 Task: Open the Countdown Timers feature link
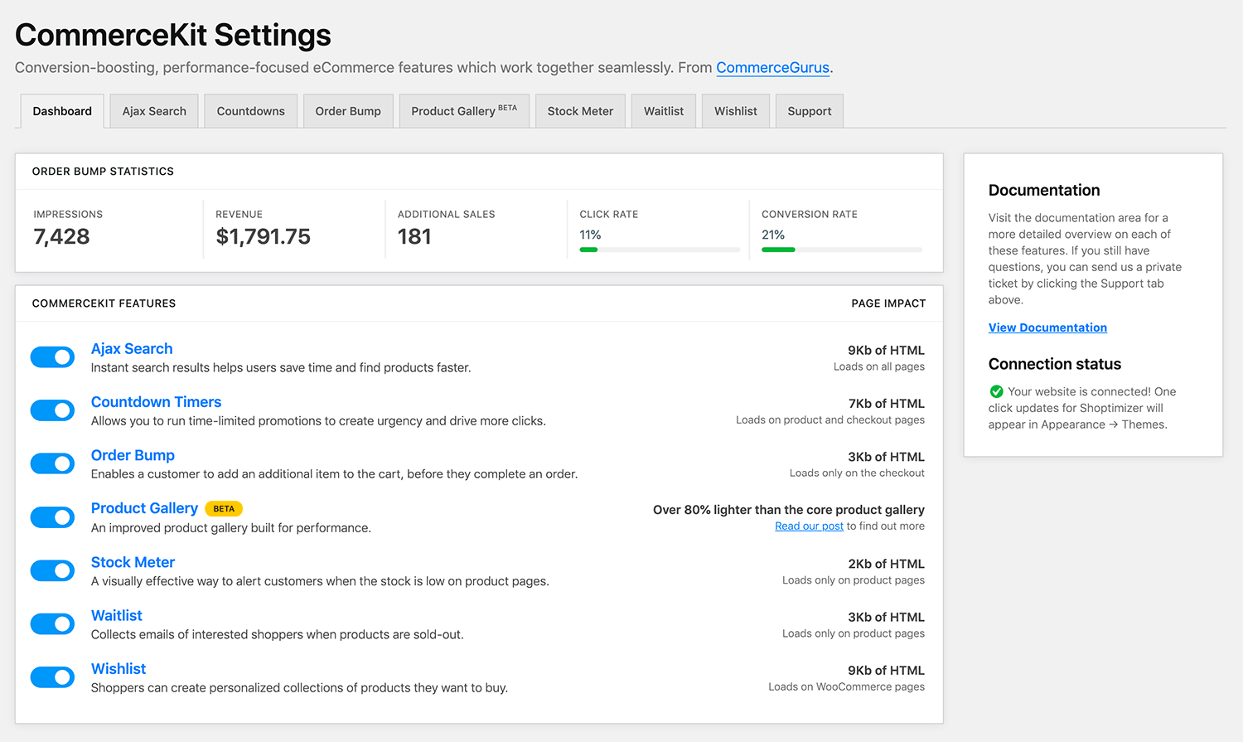(x=156, y=402)
